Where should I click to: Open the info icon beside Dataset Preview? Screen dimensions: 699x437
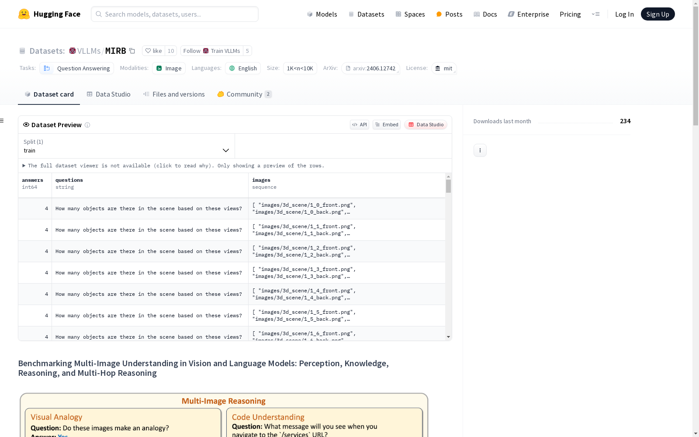point(87,125)
